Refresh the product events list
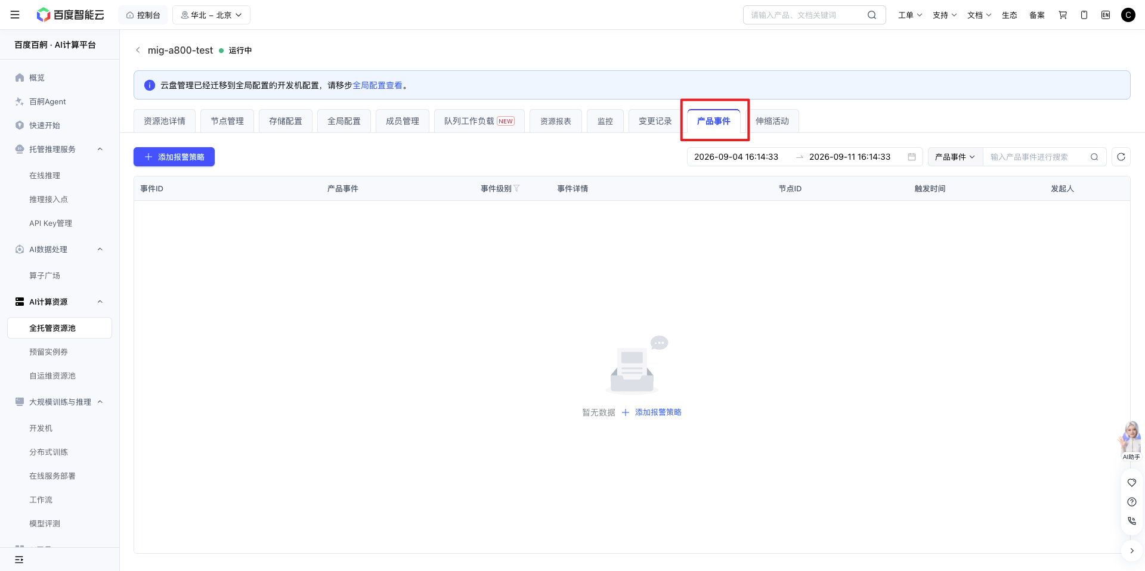The image size is (1145, 571). click(1121, 157)
